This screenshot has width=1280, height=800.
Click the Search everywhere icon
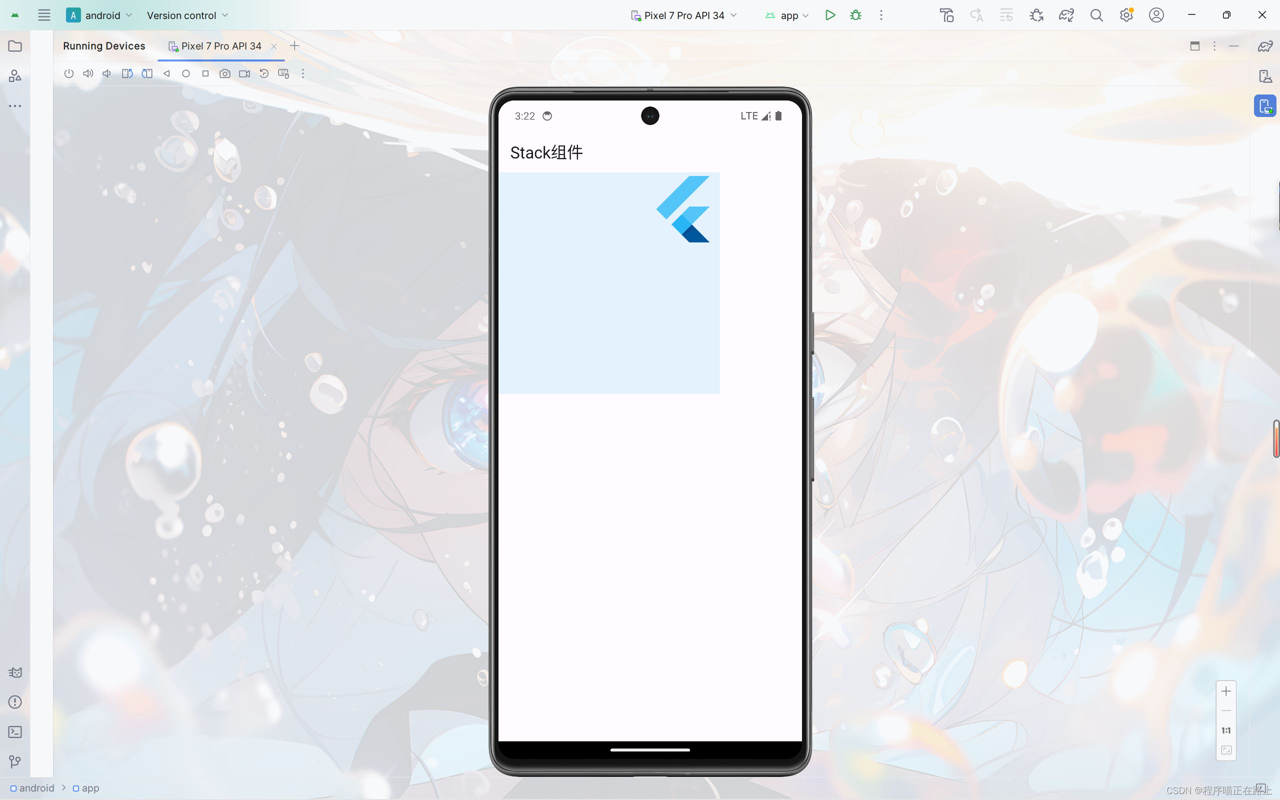1096,14
